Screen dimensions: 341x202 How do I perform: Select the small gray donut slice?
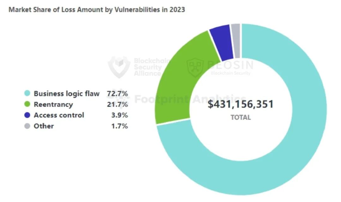(236, 40)
